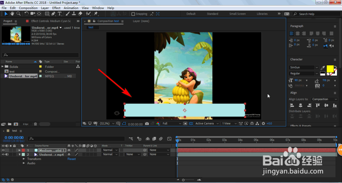Select the Unified Camera tool
Viewport: 342px width, 183px height.
33,14
